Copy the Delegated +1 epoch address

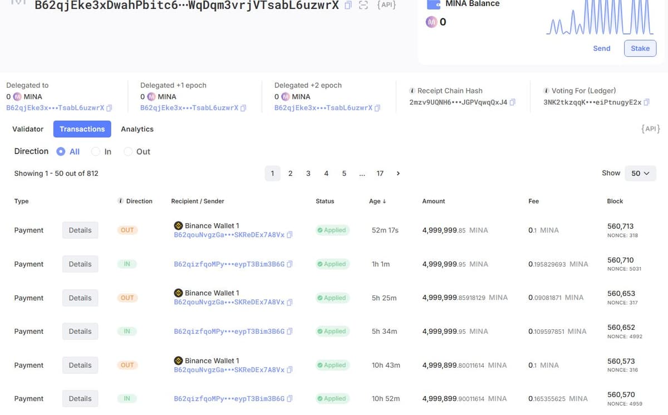click(243, 108)
